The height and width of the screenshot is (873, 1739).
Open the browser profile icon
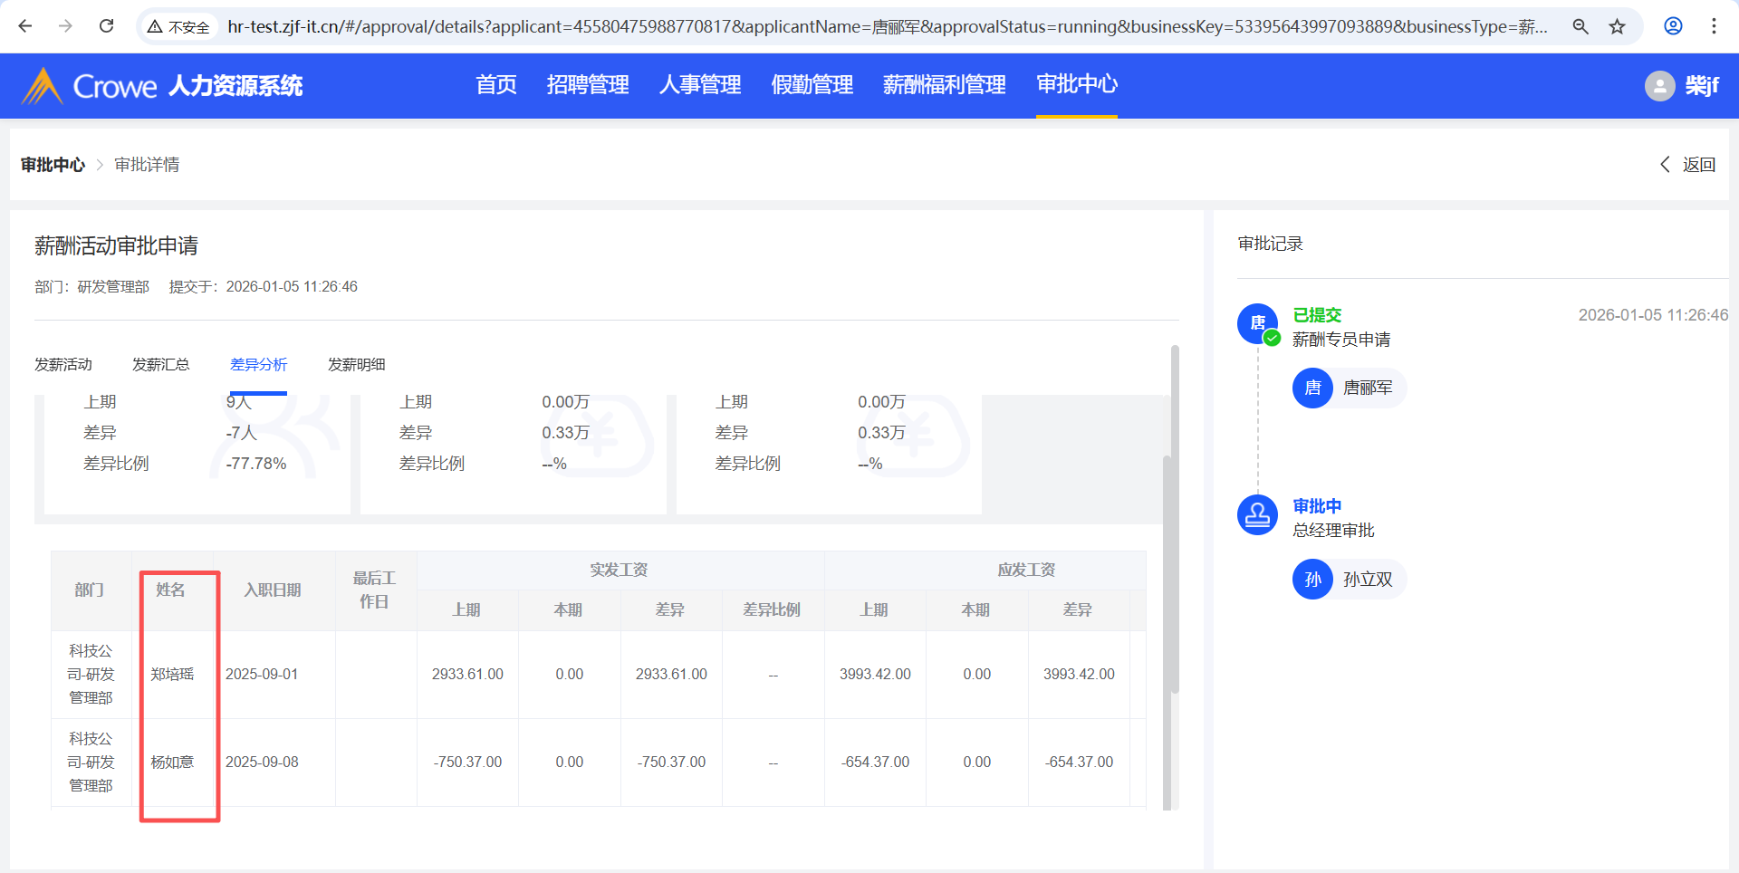click(x=1673, y=26)
